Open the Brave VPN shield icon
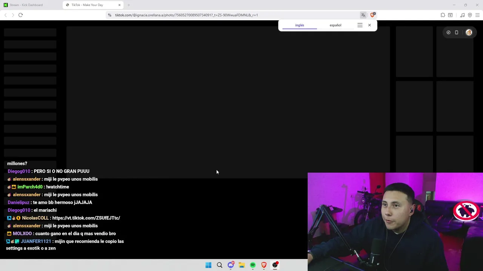 [470, 15]
